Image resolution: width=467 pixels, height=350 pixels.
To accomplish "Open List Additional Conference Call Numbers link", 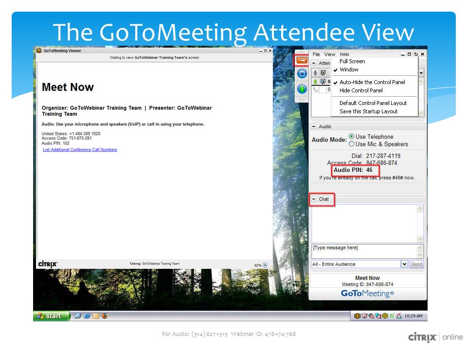I will pos(80,150).
